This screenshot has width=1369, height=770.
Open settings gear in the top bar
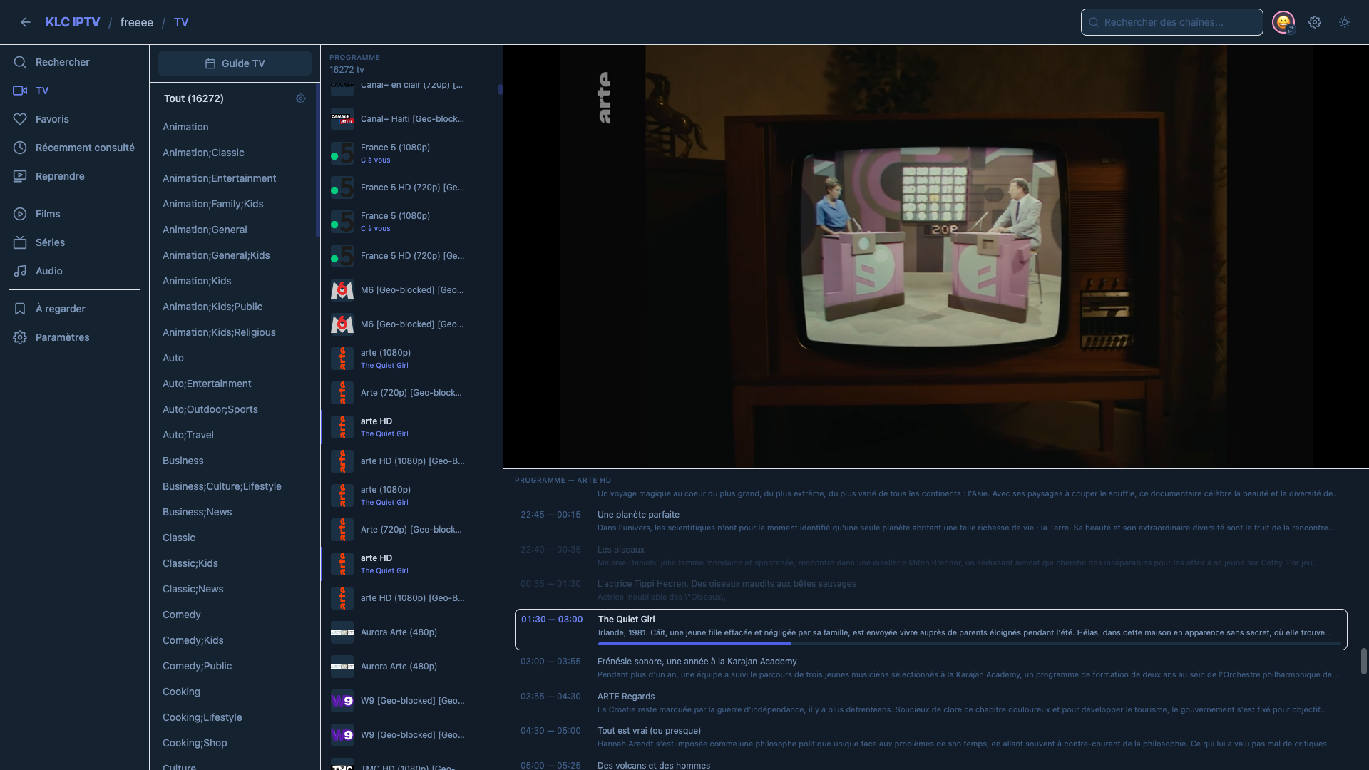tap(1315, 22)
